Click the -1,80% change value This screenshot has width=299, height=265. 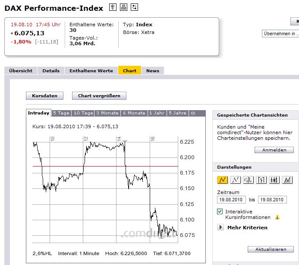(x=21, y=42)
